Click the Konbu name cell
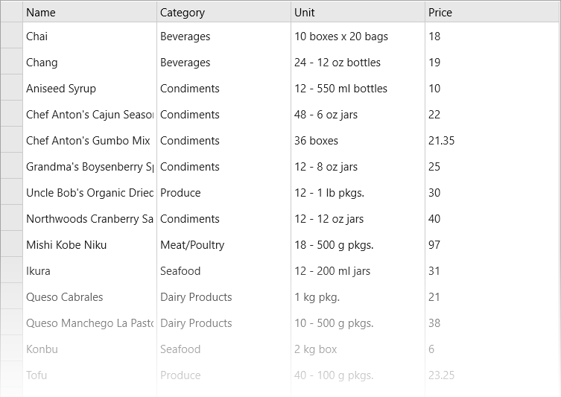The image size is (561, 397). (x=90, y=349)
